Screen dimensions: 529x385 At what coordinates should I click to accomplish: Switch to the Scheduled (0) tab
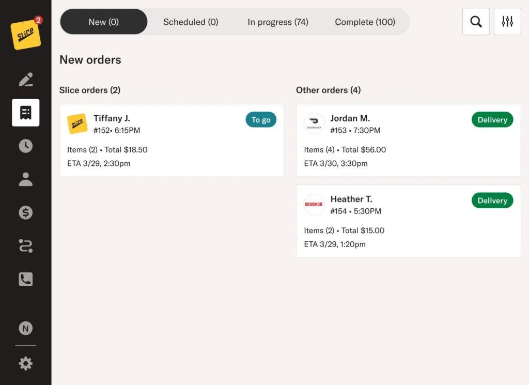pyautogui.click(x=191, y=22)
